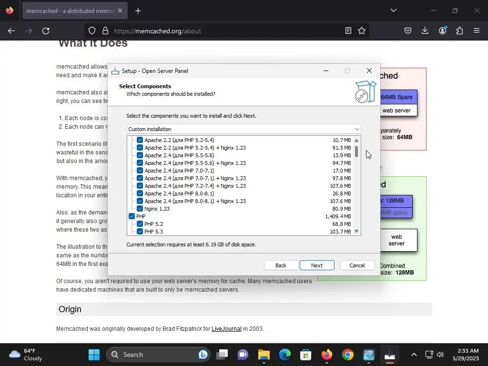Click the 64MB Spare diagram box
488x366 pixels.
399,97
